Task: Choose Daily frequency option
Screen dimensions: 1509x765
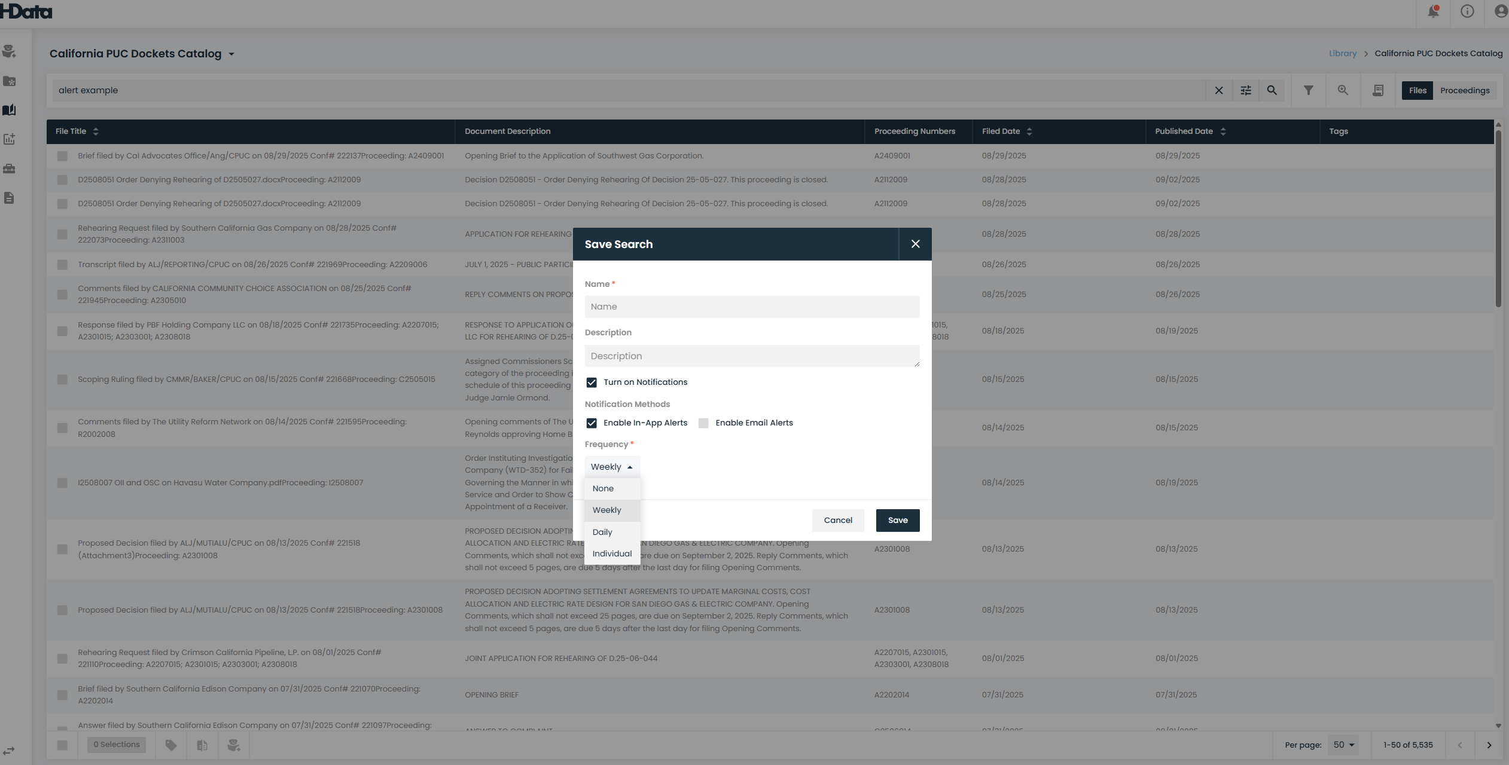Action: point(612,532)
